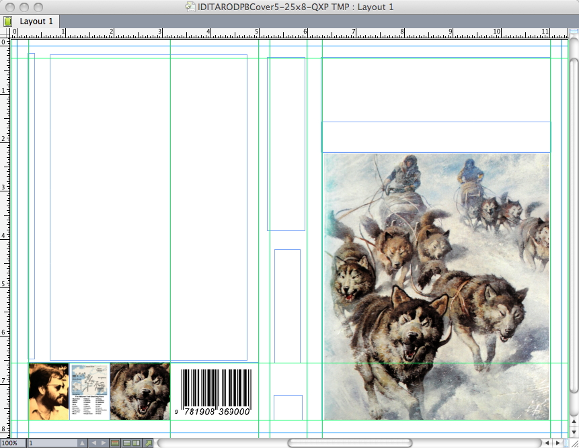Click the green layout icon beside Layout 1
579x448 pixels.
[8, 21]
